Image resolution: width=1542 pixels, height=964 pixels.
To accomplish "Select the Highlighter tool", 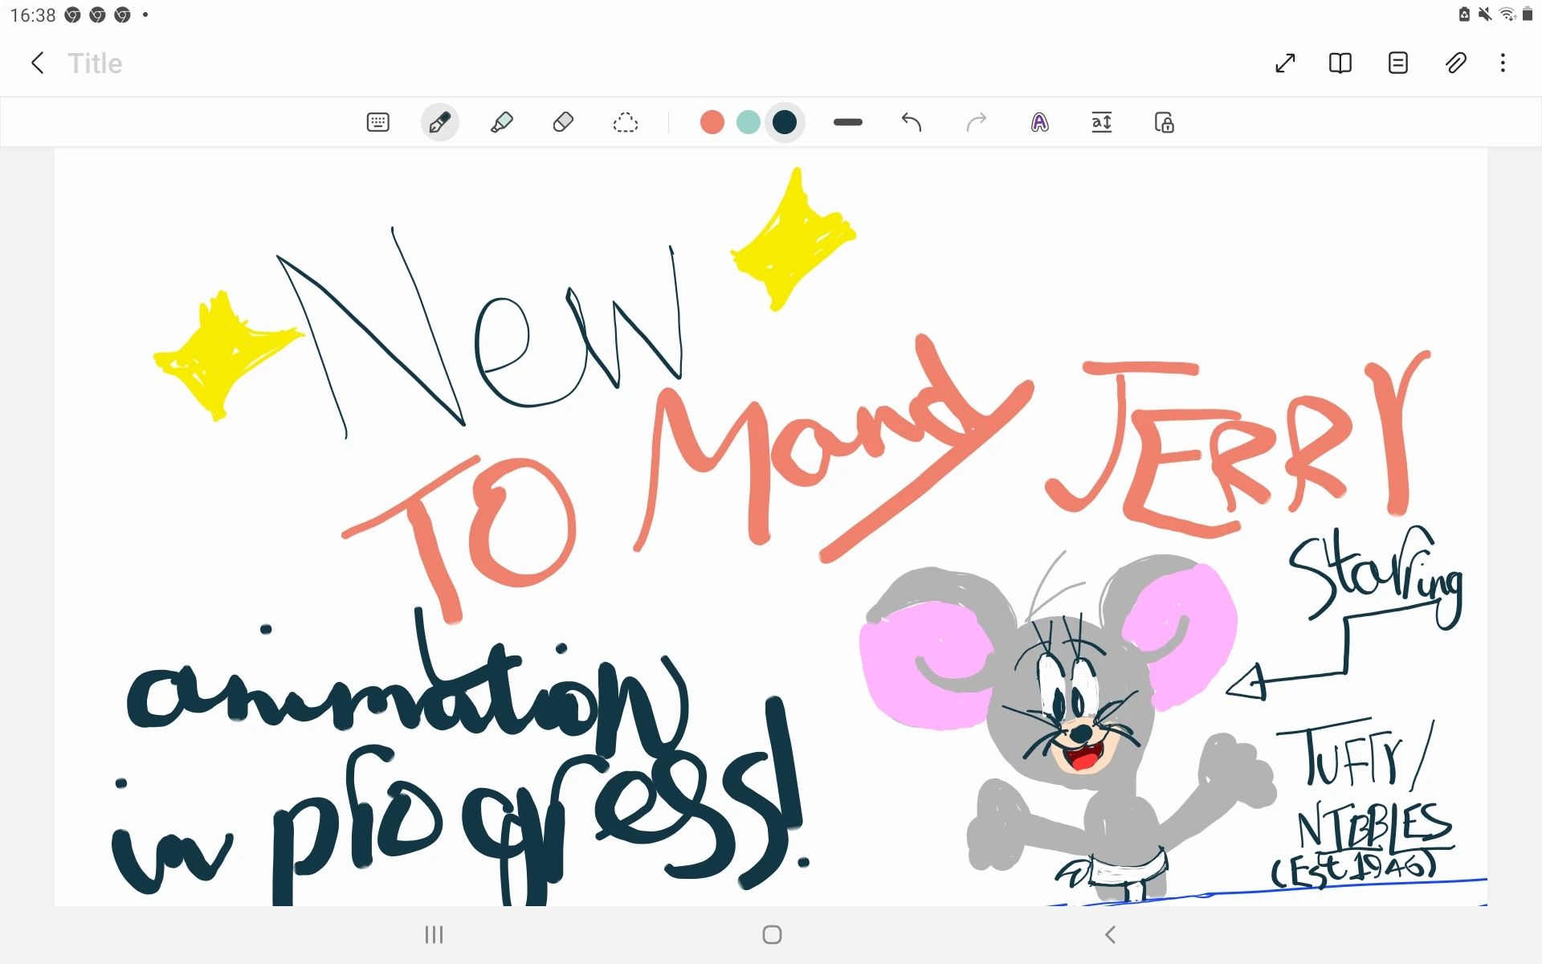I will tap(501, 122).
